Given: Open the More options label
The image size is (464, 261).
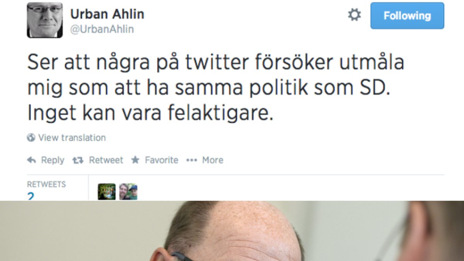Looking at the screenshot, I should pyautogui.click(x=213, y=160).
